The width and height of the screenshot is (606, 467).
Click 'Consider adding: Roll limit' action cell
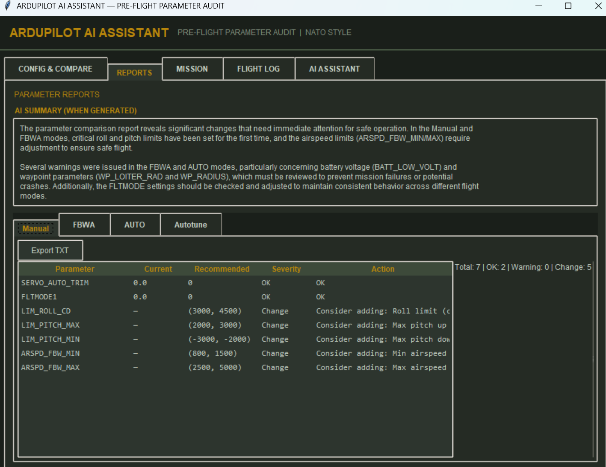click(x=383, y=311)
